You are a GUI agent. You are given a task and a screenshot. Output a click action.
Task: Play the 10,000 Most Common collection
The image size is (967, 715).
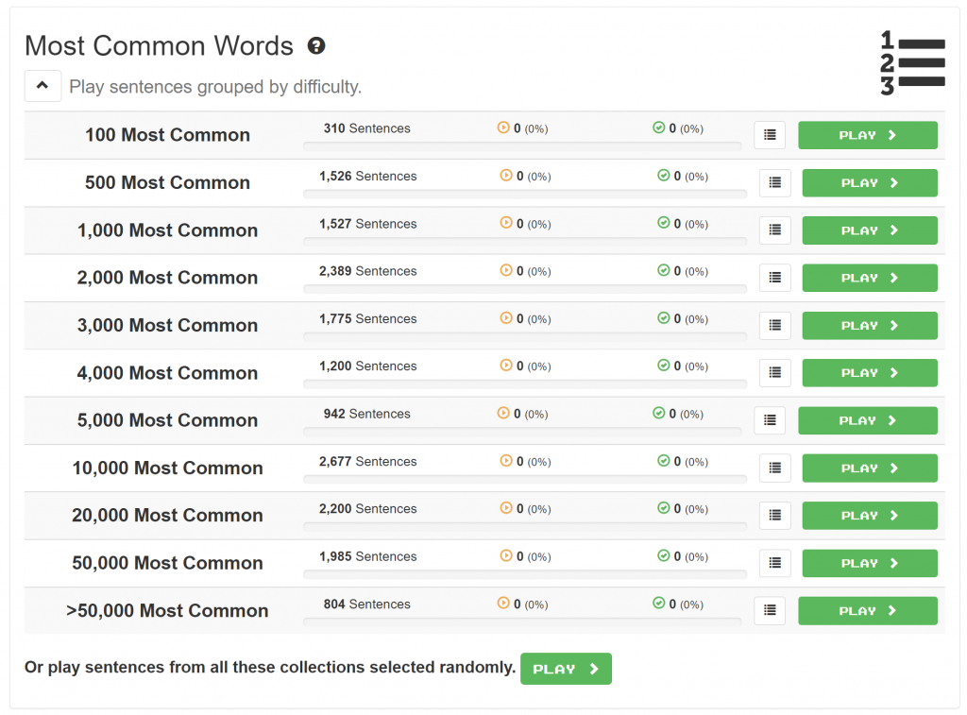[869, 468]
